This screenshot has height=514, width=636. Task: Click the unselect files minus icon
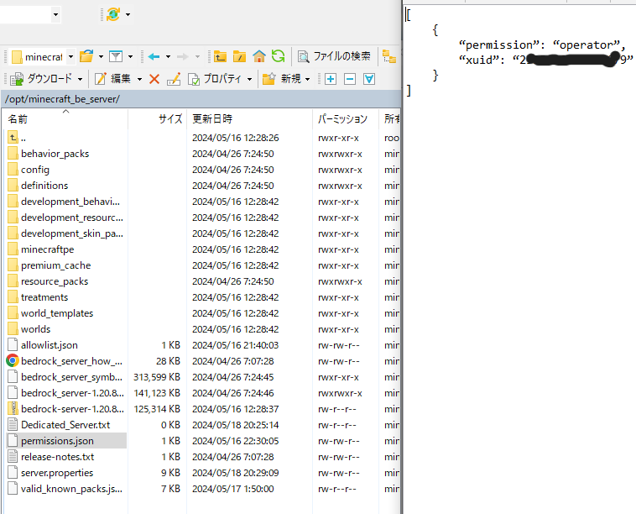pos(350,79)
